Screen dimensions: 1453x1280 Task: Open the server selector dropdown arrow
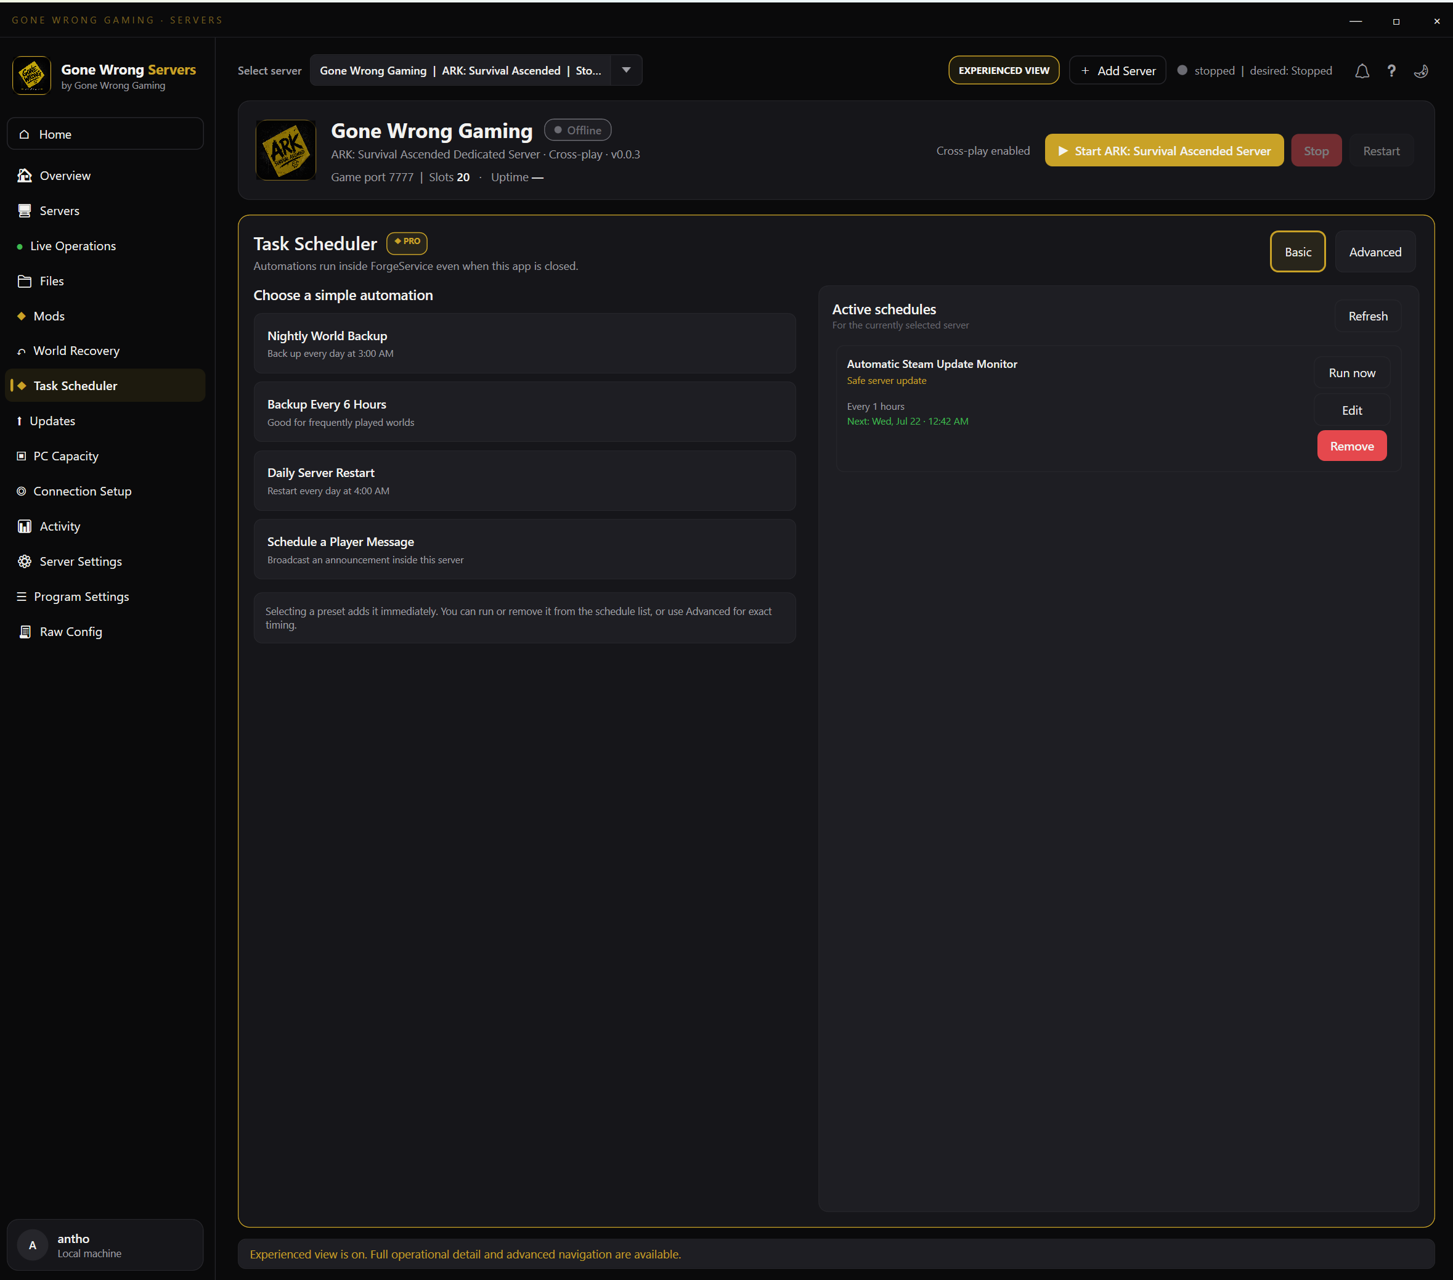click(626, 70)
